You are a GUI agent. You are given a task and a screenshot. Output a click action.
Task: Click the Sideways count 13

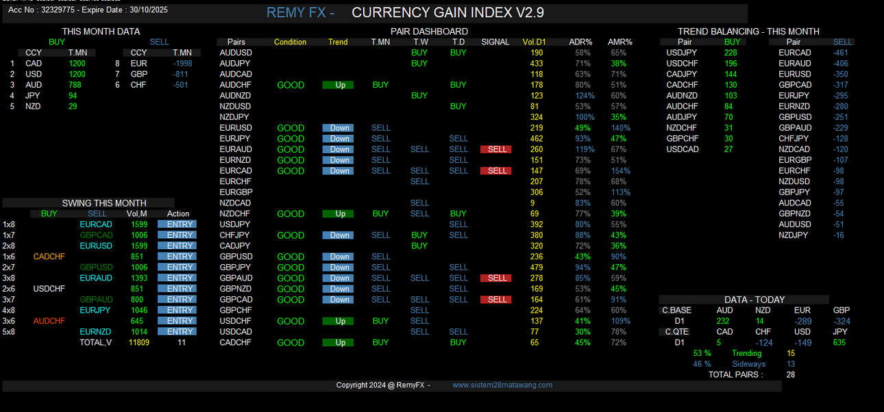[791, 364]
